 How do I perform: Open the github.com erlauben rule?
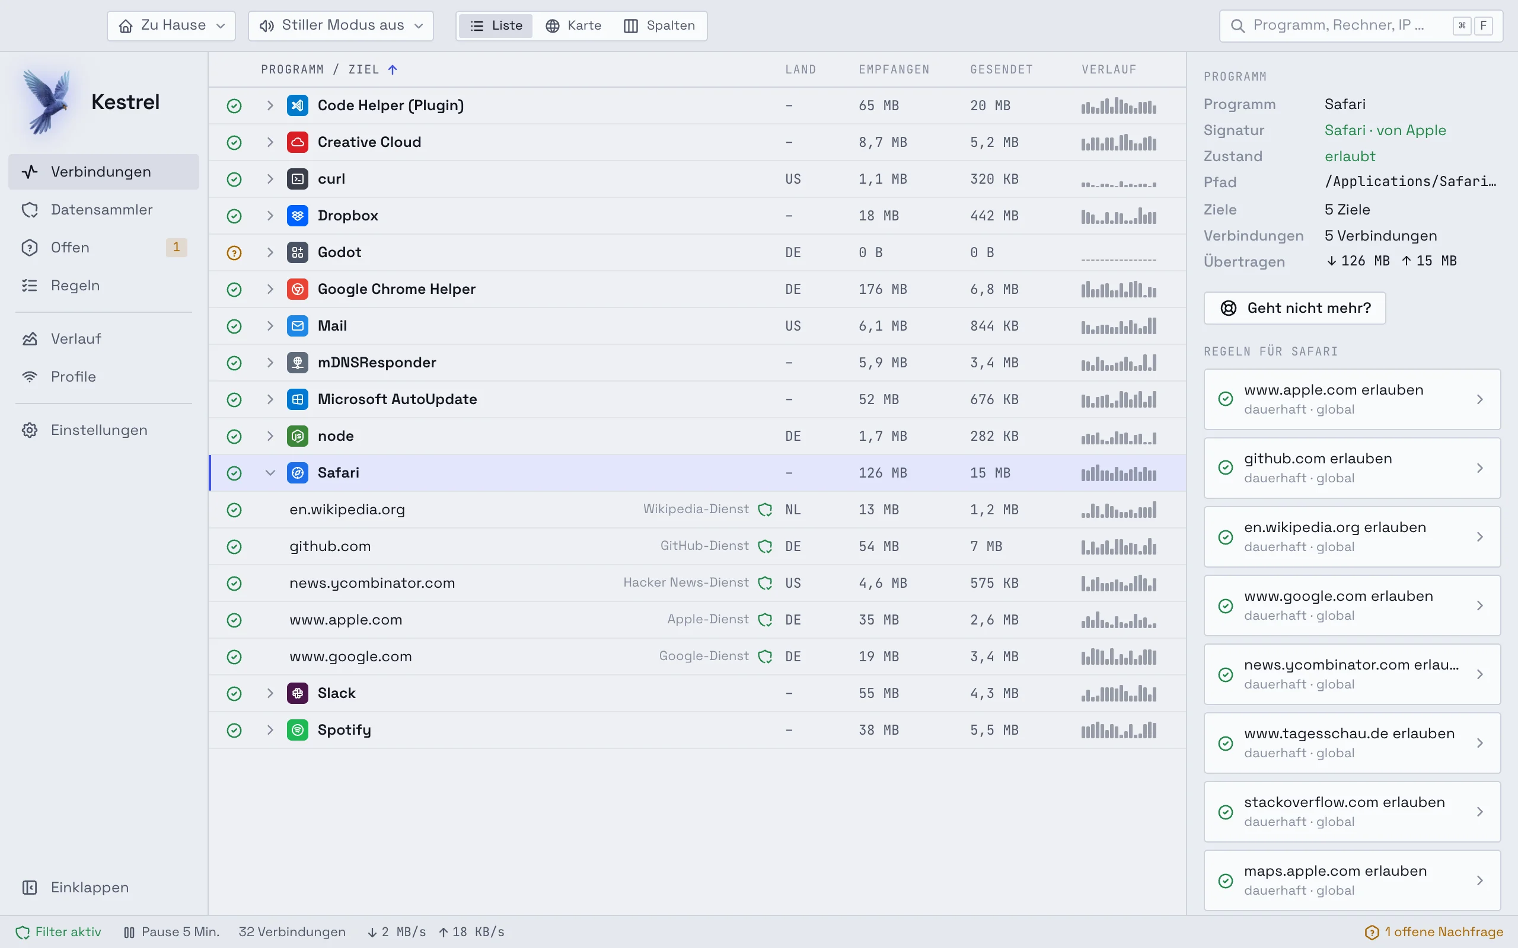1352,468
